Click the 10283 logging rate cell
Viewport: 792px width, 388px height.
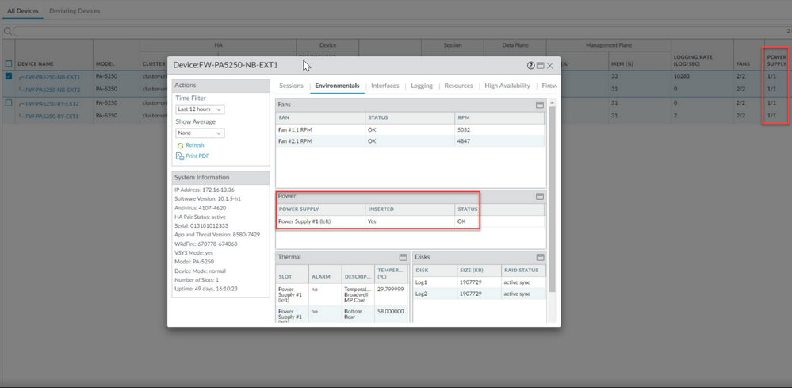(x=682, y=77)
